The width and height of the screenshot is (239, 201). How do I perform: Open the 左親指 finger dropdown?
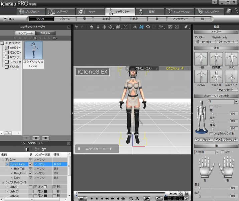[x=217, y=152]
